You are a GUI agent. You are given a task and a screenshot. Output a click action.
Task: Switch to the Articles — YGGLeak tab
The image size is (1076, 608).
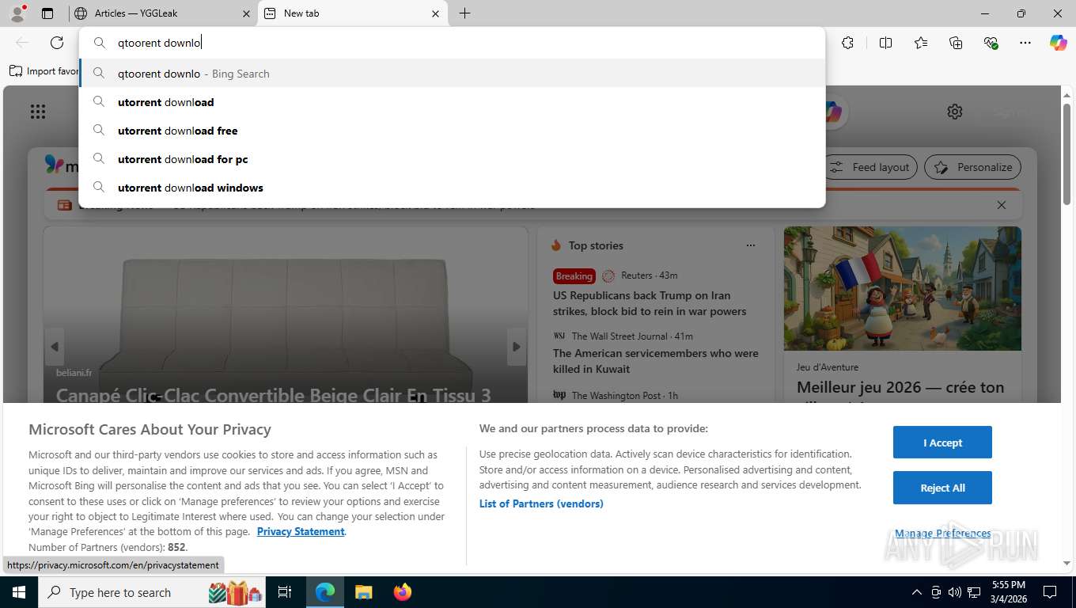(x=162, y=13)
